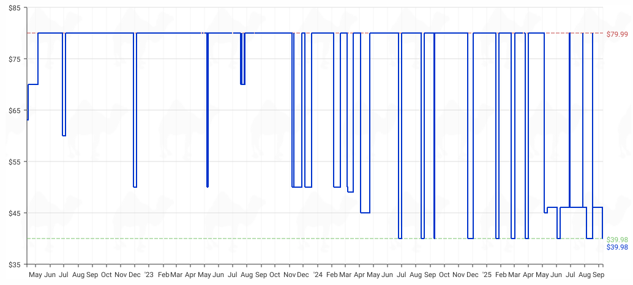Click the Feb label right after '23
Screen dimensions: 633x285
[163, 275]
